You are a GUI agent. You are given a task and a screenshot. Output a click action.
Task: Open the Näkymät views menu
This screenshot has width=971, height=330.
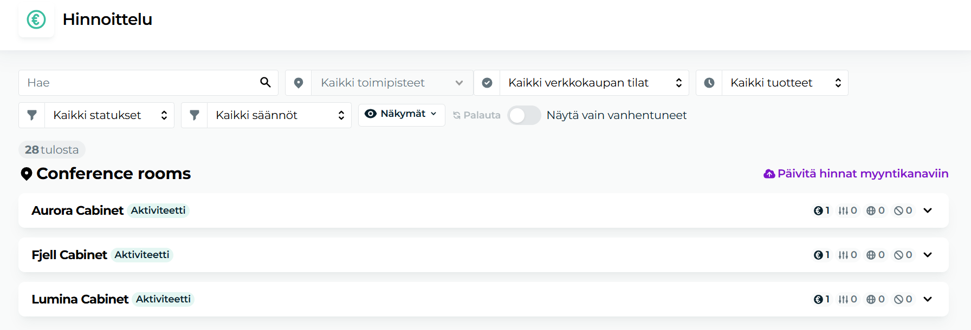tap(402, 115)
